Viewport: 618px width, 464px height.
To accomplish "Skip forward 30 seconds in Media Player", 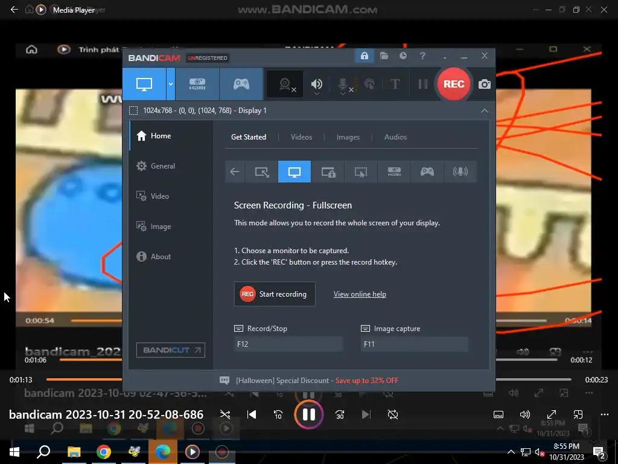I will coord(339,414).
